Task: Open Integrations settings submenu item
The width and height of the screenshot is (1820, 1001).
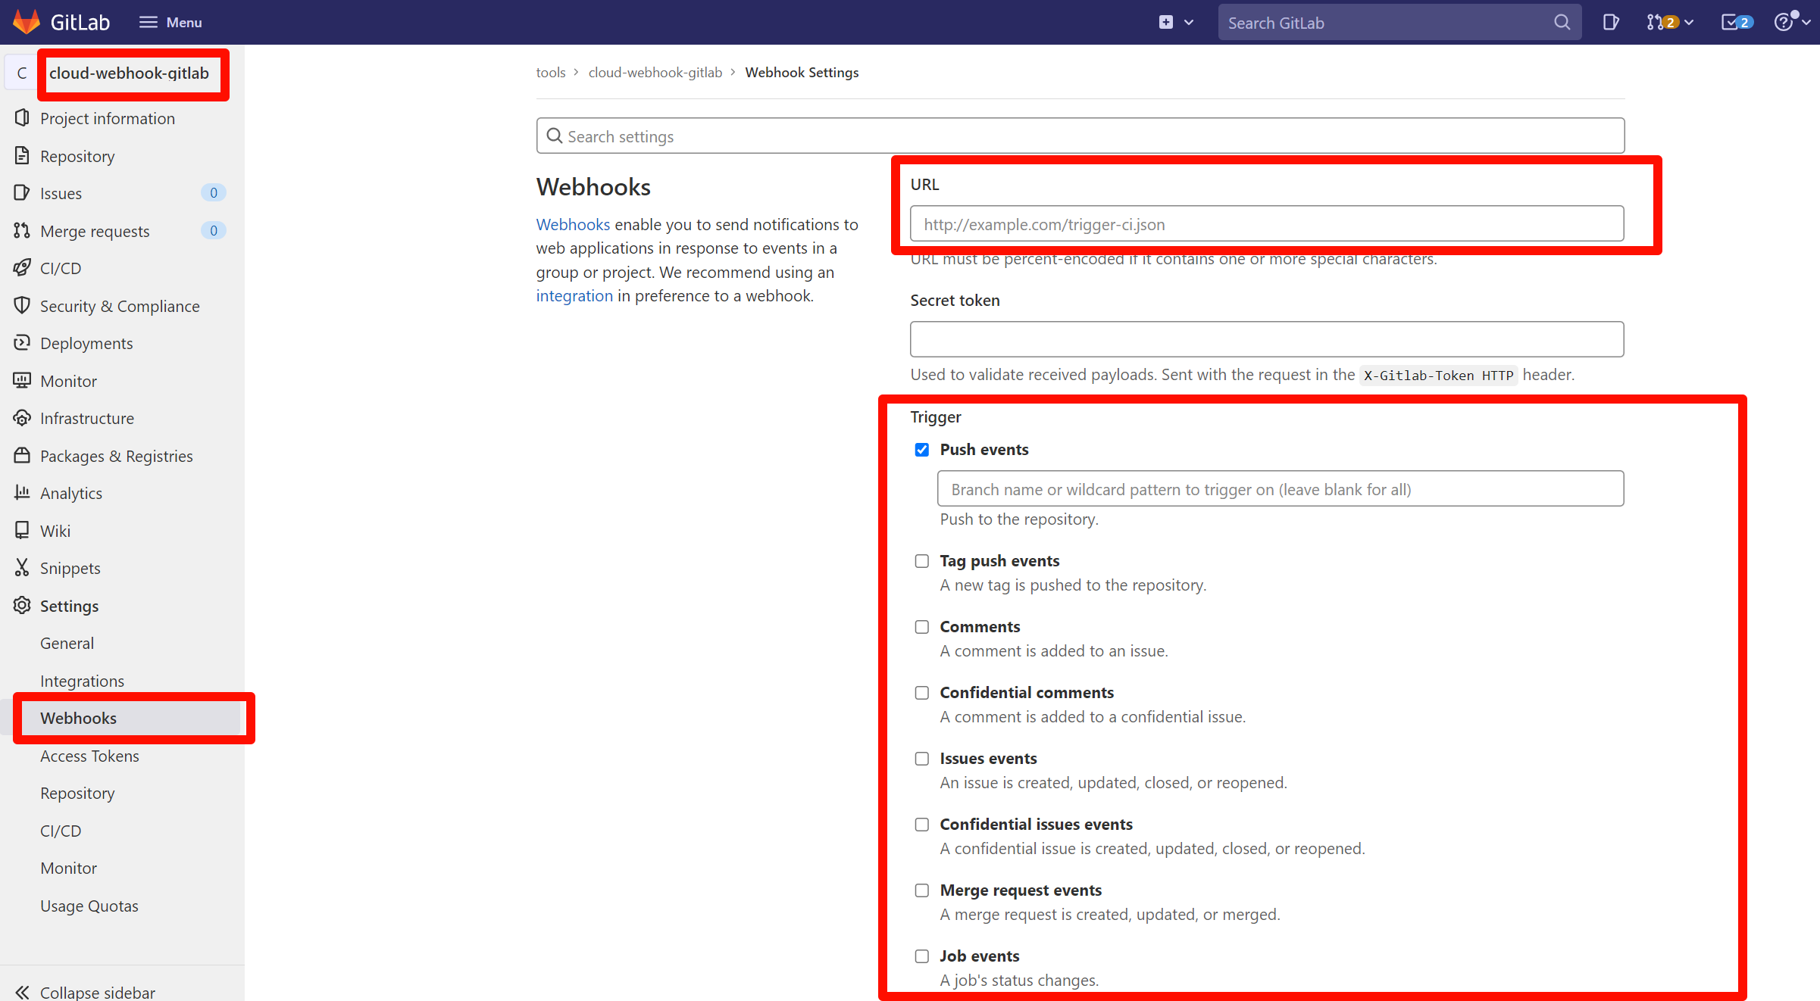Action: pyautogui.click(x=82, y=681)
